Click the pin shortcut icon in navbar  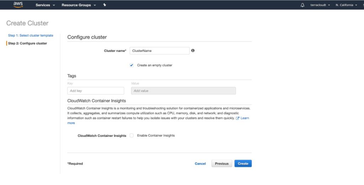coord(105,5)
